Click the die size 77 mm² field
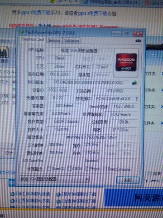 pos(102,67)
